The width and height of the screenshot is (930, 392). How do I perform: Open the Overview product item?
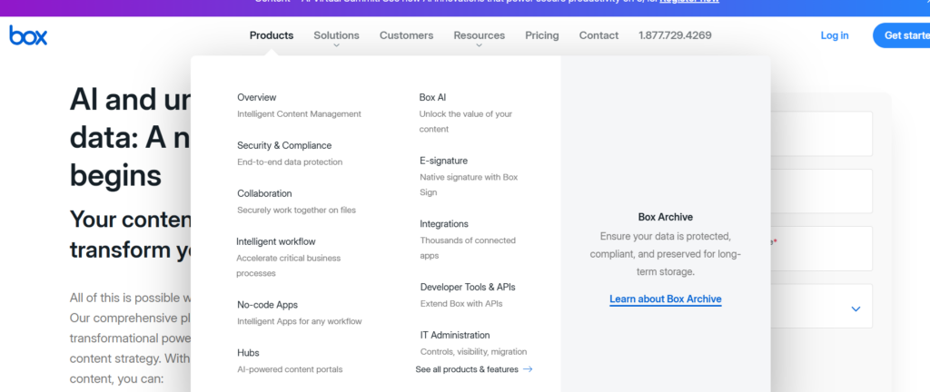pos(257,97)
